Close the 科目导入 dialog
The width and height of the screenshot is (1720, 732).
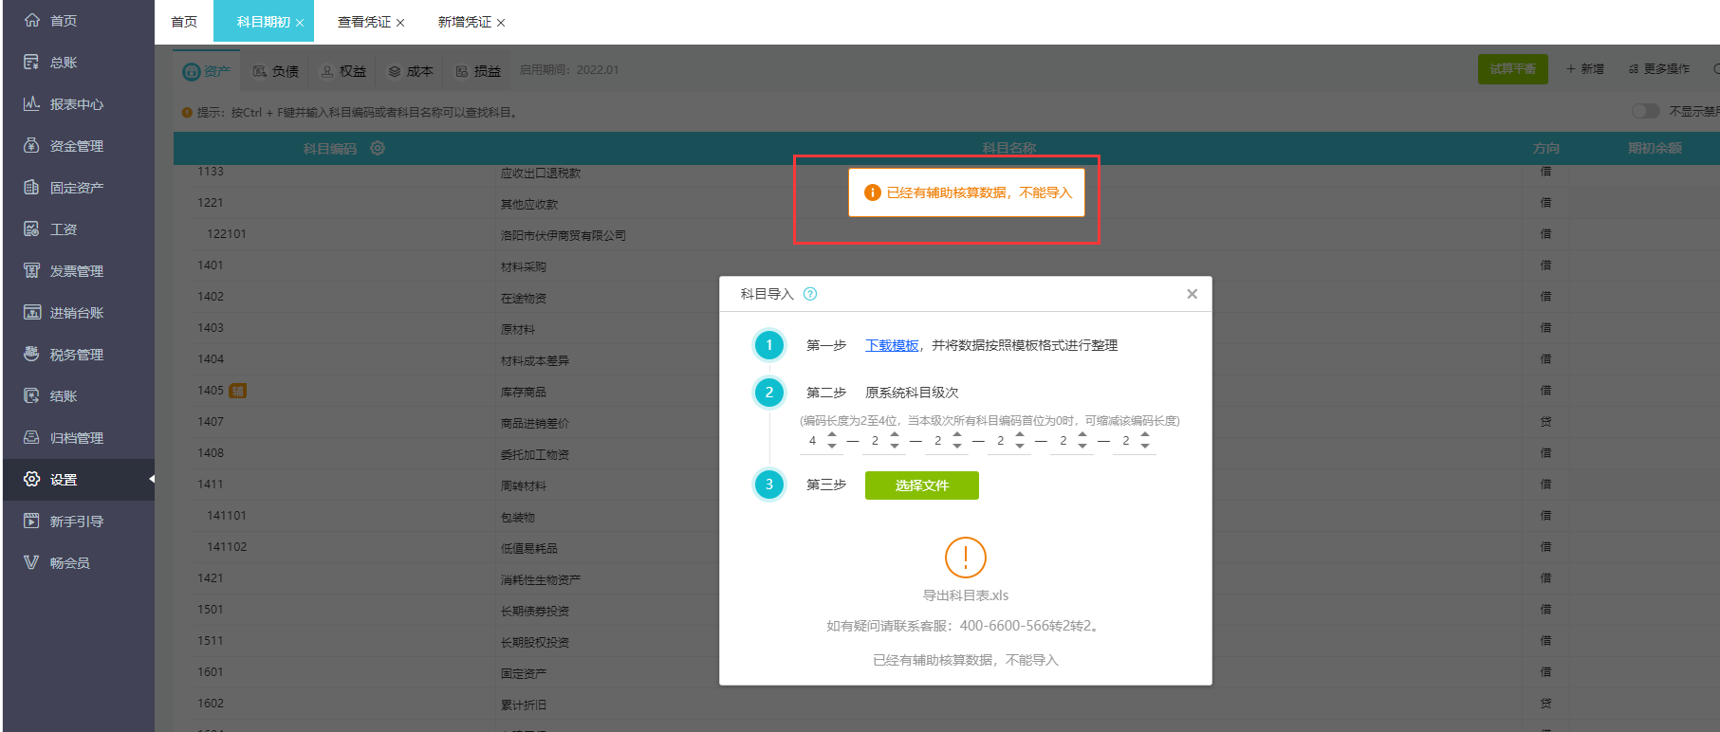point(1192,294)
